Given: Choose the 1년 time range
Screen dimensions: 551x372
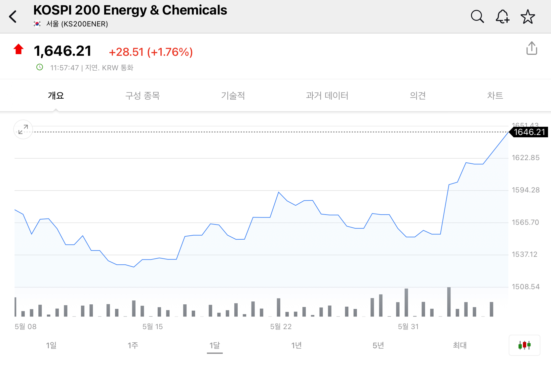Looking at the screenshot, I should (x=296, y=345).
